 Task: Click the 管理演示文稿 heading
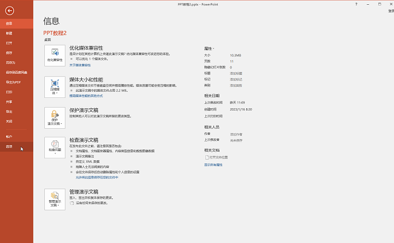point(84,192)
